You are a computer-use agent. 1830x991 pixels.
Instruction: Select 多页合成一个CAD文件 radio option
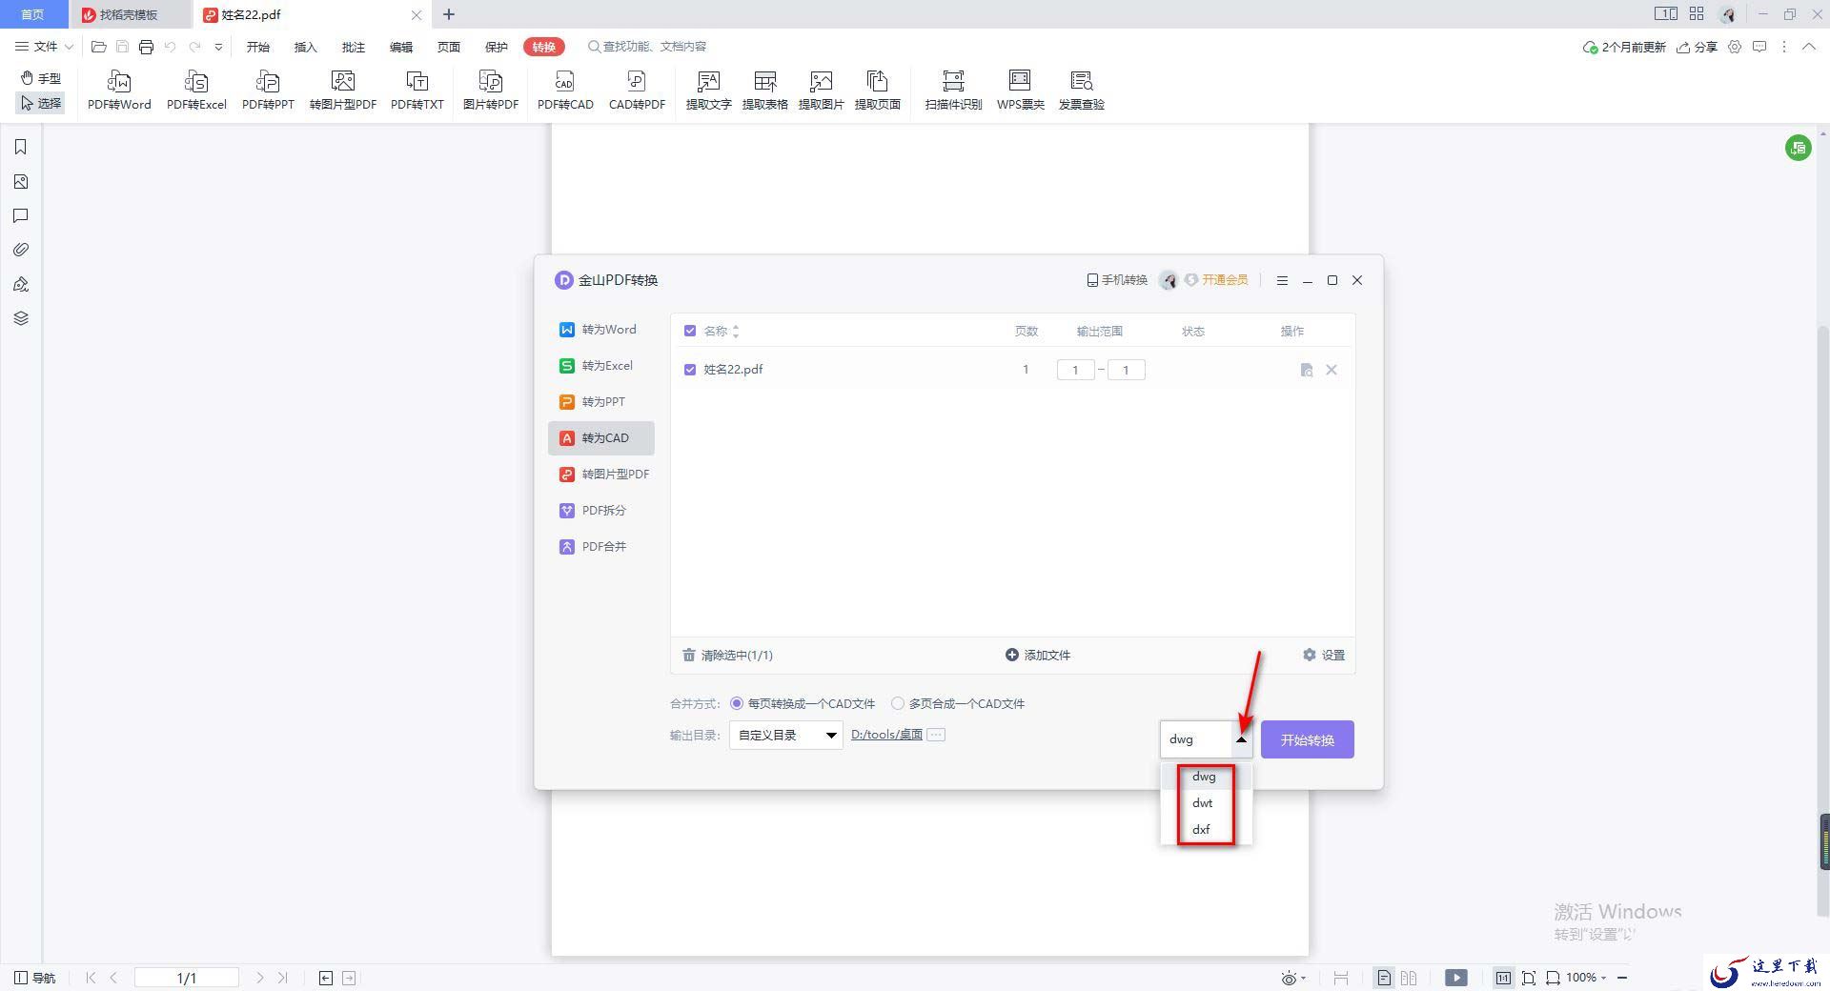pyautogui.click(x=898, y=703)
